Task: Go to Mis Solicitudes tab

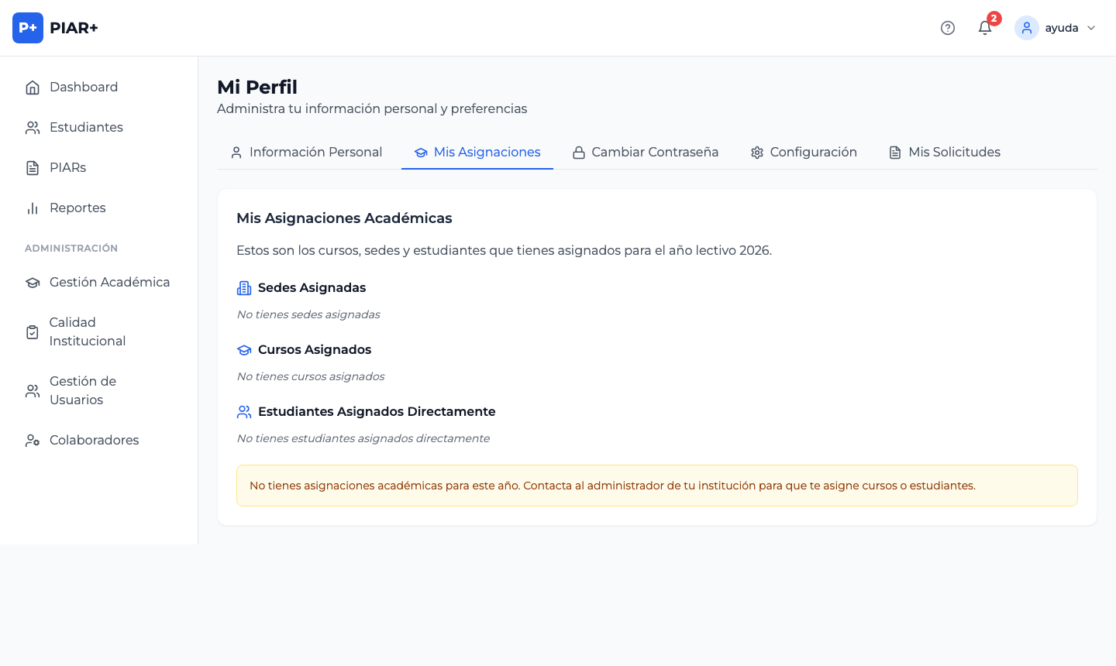Action: click(x=945, y=153)
